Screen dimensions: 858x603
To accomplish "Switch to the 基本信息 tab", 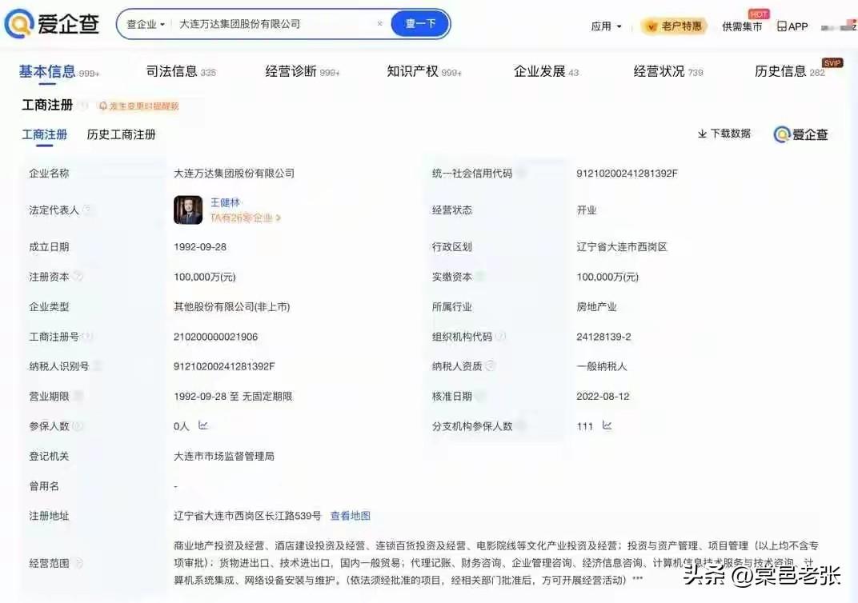I will coord(58,72).
